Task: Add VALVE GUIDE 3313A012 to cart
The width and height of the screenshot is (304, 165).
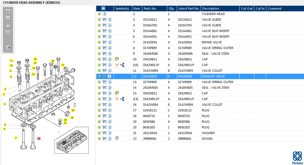Action: tap(104, 20)
